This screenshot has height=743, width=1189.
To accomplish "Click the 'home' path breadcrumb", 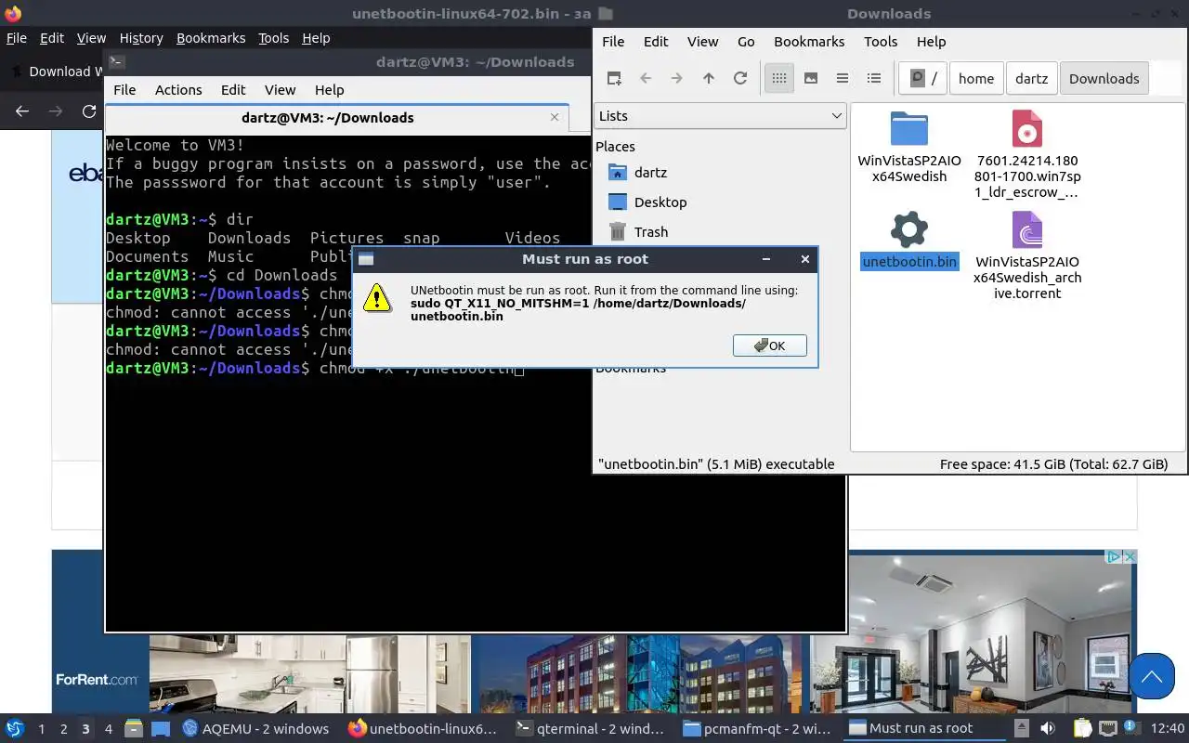I will [976, 79].
